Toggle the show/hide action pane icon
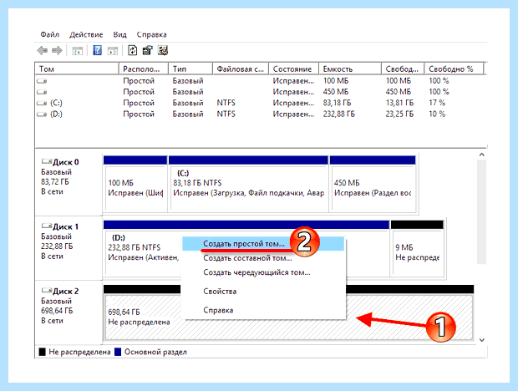 (113, 51)
